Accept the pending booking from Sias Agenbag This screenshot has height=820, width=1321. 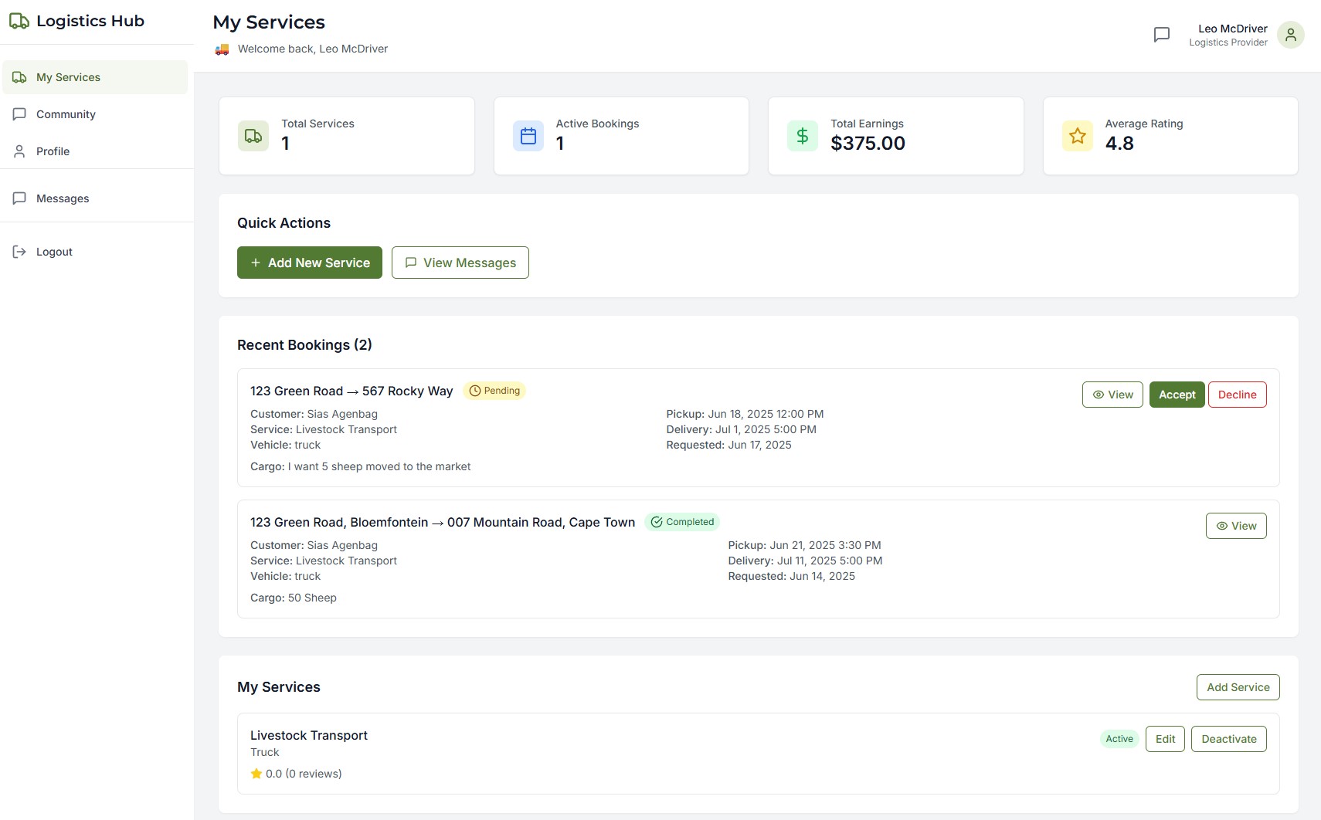pyautogui.click(x=1177, y=394)
